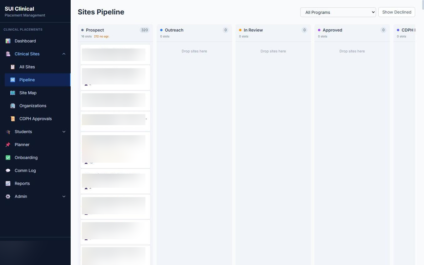This screenshot has width=424, height=265.
Task: Select the All Sites document icon
Action: 11,66
